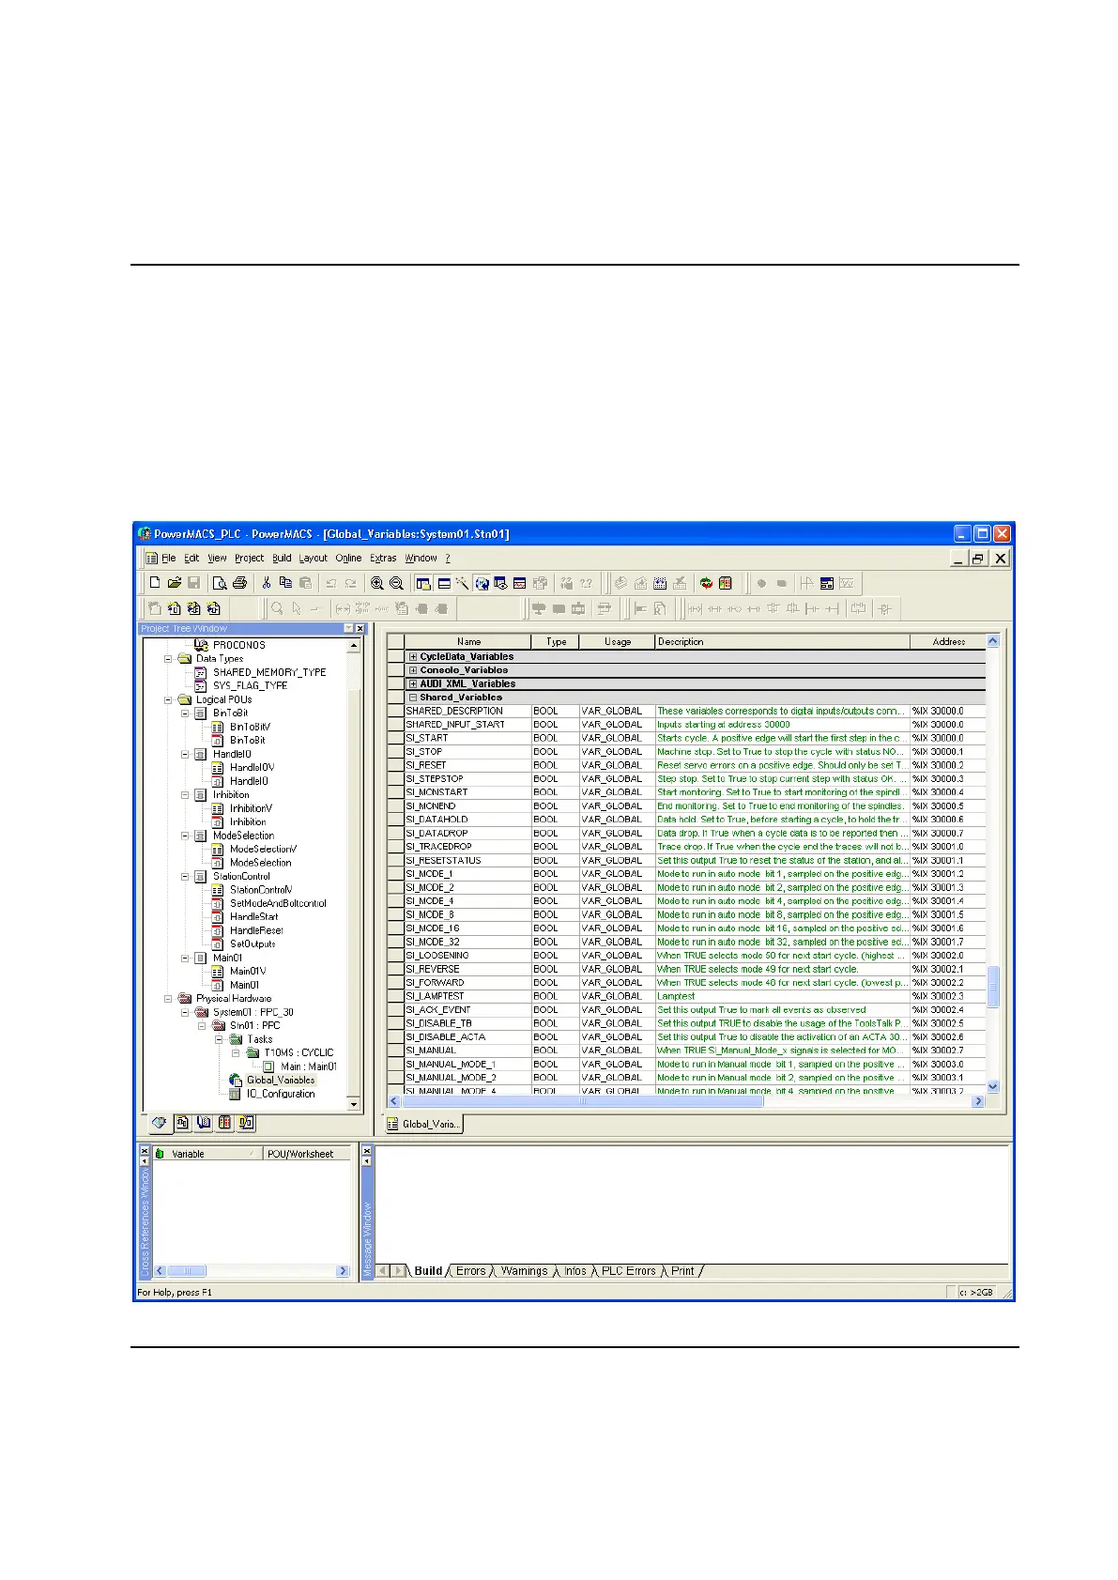The width and height of the screenshot is (1118, 1580).
Task: Open the Global_Variables tree node icon
Action: tap(236, 1081)
